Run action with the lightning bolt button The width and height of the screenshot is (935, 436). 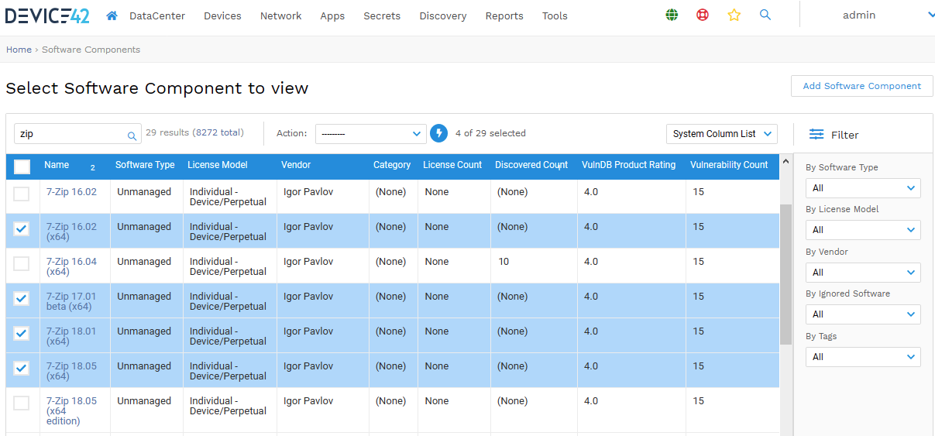pyautogui.click(x=439, y=133)
